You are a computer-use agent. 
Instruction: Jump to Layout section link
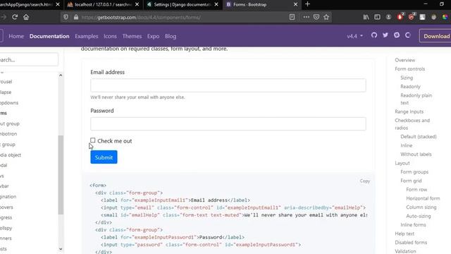[402, 163]
